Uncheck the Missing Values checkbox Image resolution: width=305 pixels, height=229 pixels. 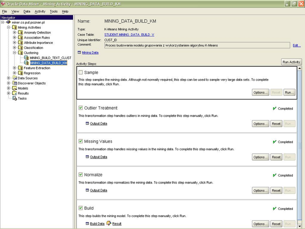click(80, 141)
